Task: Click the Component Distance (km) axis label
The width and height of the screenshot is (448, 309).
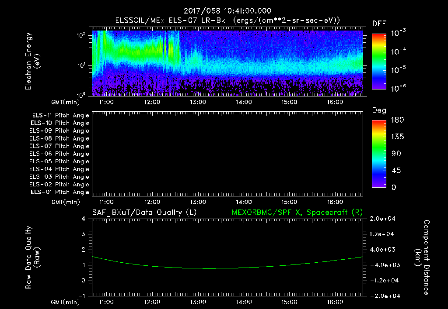Action: [x=422, y=257]
